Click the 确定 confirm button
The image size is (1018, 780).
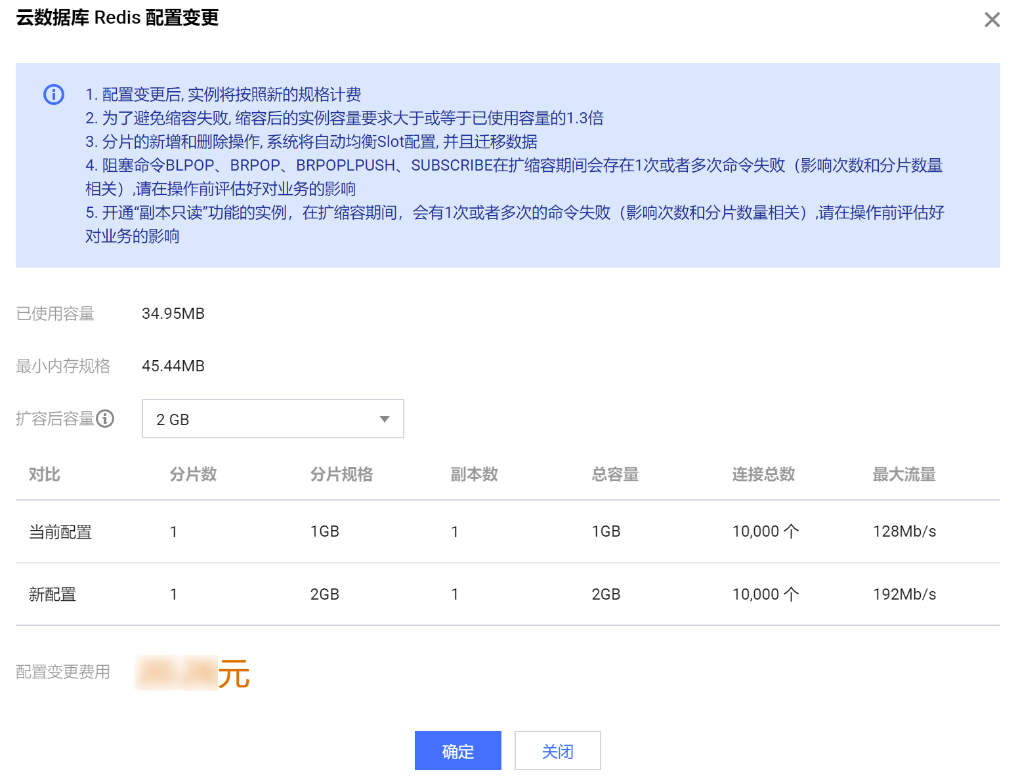[458, 750]
